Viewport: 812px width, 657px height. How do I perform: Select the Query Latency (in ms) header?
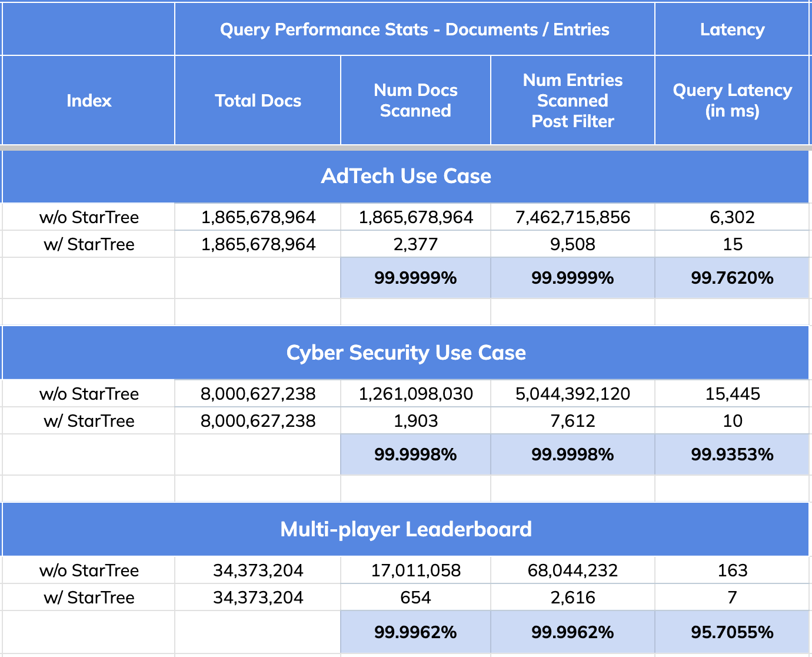732,100
